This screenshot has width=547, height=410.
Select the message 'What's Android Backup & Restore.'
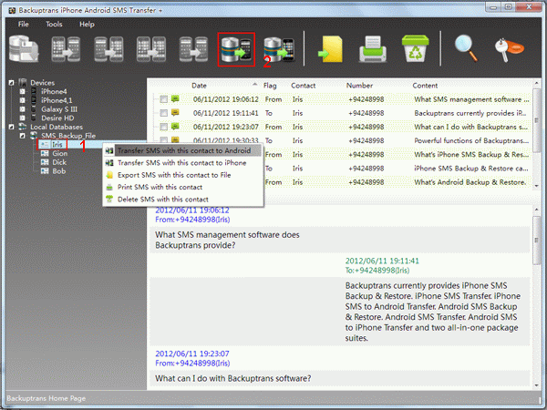pyautogui.click(x=470, y=182)
